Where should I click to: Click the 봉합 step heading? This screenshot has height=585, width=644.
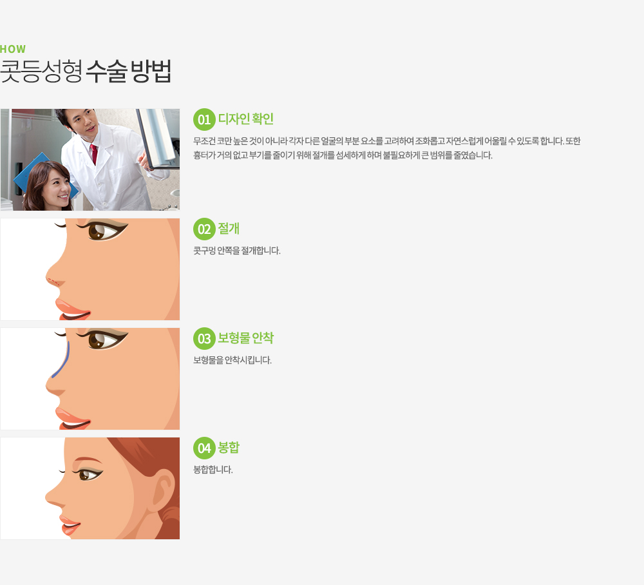pos(229,447)
